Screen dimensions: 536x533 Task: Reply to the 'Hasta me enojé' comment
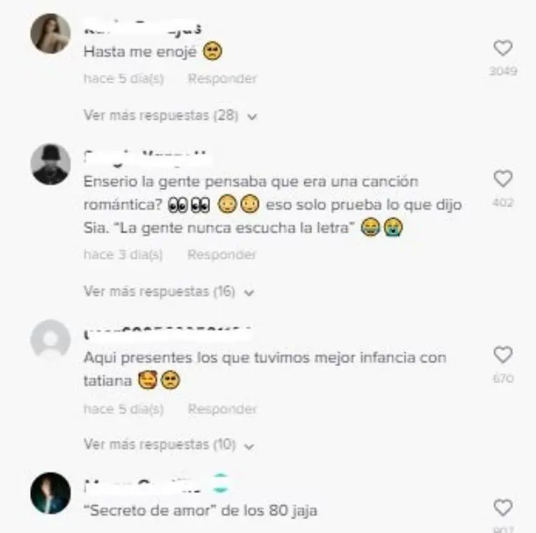click(222, 79)
